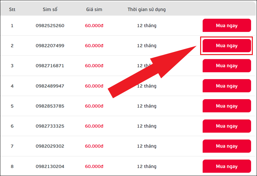
Task: Click 12 tháng duration in row 7
Action: (x=146, y=146)
